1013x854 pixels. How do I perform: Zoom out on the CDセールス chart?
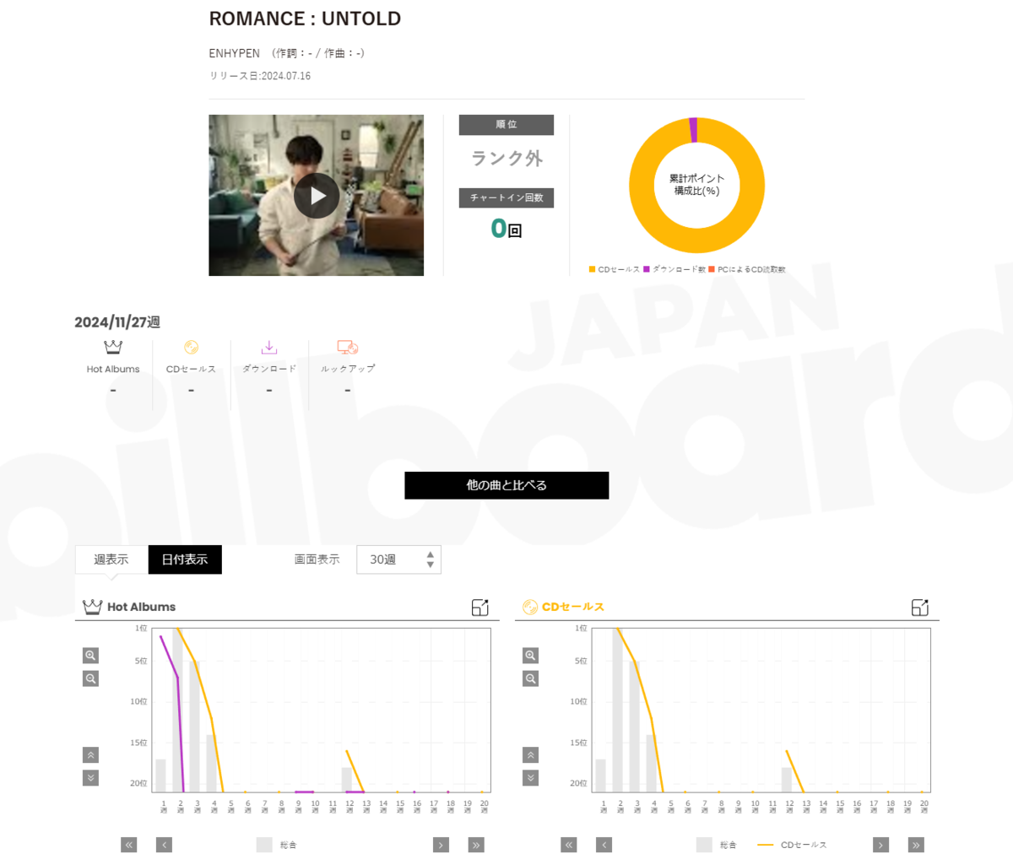530,678
